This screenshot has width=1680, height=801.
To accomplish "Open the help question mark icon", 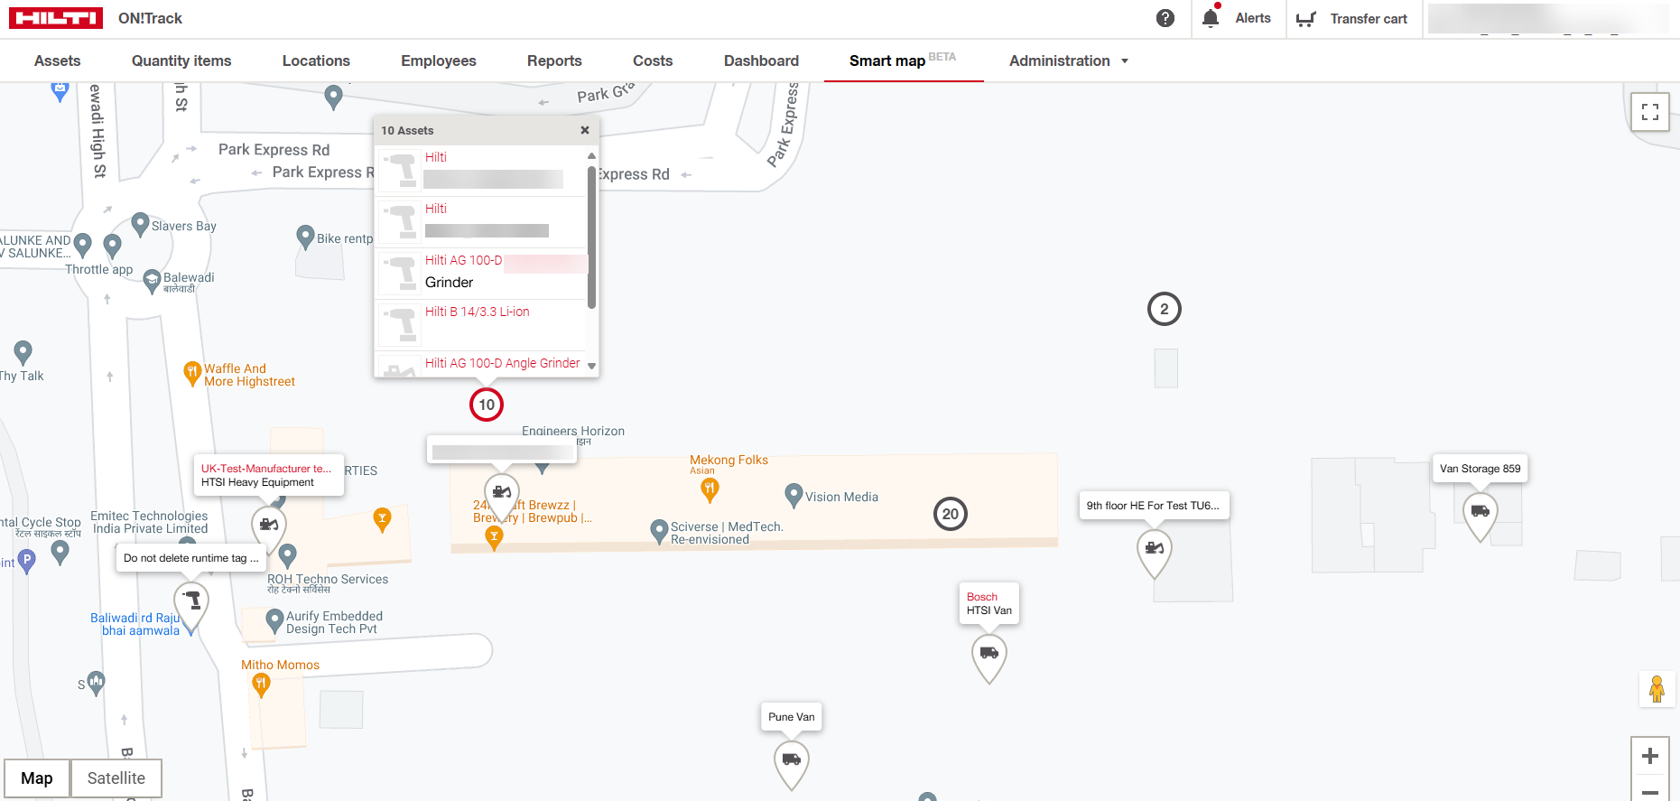I will (1165, 18).
